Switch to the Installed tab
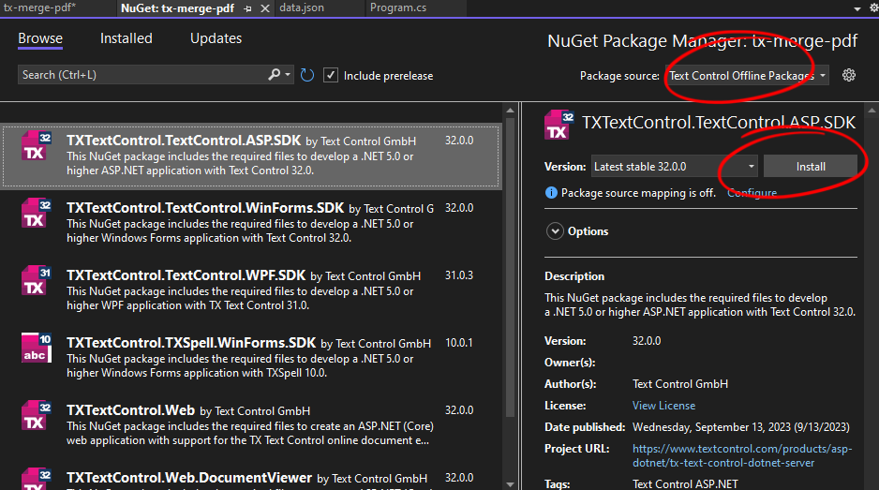The width and height of the screenshot is (879, 490). tap(127, 38)
